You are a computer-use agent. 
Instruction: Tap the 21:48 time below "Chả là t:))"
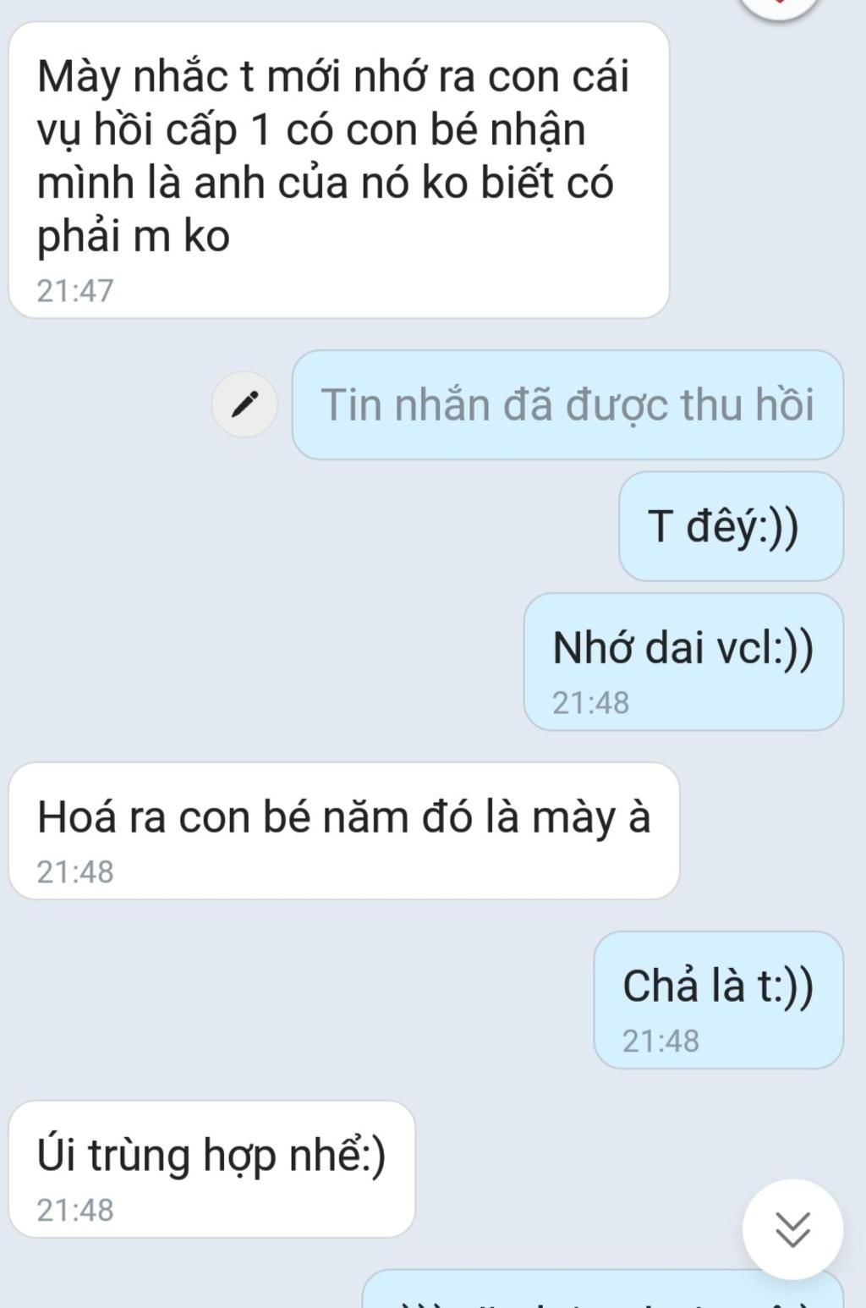click(x=660, y=1041)
